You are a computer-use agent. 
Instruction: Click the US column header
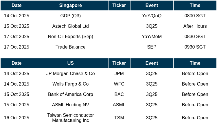(x=70, y=63)
